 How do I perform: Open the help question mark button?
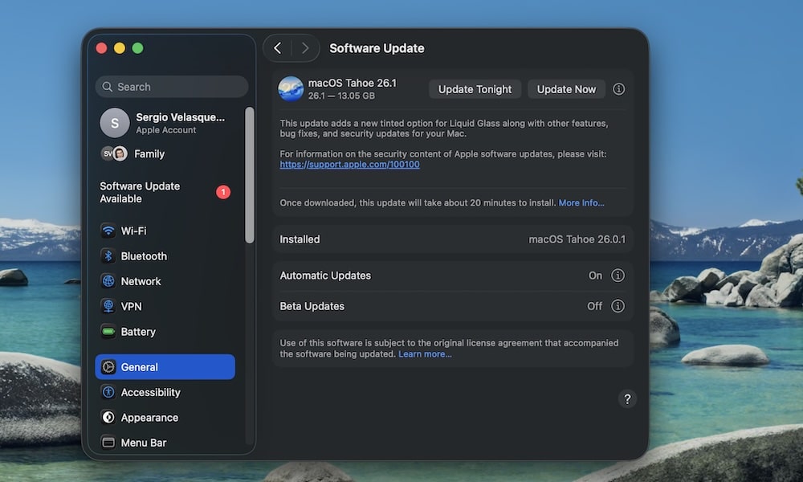tap(627, 398)
